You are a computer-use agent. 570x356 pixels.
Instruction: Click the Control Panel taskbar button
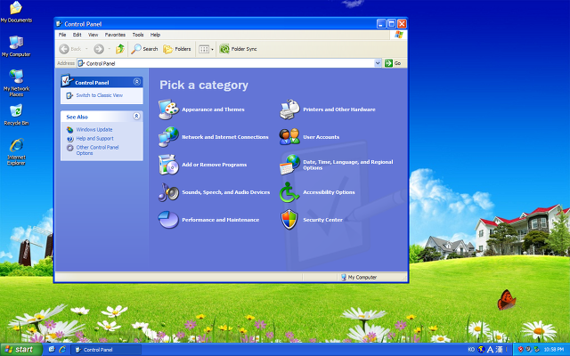(x=105, y=350)
